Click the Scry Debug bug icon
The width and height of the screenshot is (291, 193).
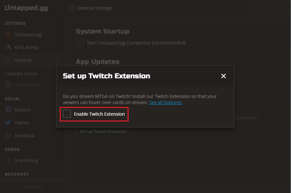8,160
